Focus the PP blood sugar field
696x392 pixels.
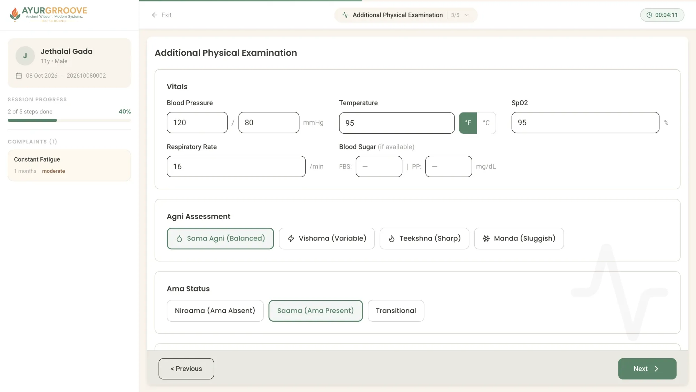pos(449,166)
